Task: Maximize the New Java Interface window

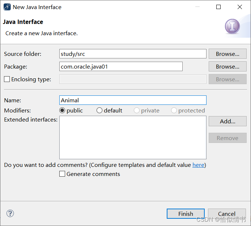Action: (x=218, y=7)
